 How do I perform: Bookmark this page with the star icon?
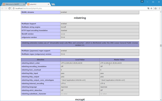152,8
